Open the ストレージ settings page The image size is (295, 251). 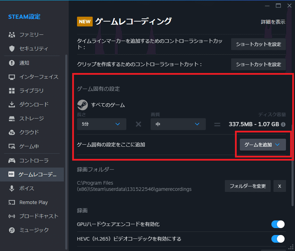point(32,119)
